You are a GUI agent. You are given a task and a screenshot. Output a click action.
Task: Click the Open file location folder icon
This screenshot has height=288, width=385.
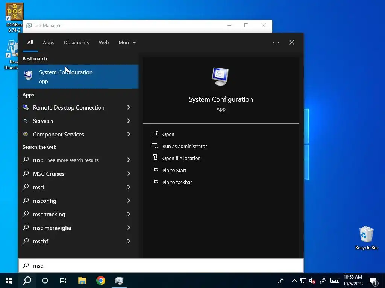click(155, 157)
